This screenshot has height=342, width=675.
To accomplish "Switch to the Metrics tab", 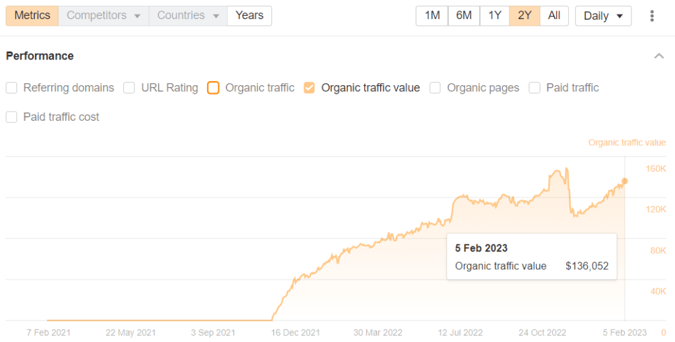I will [x=32, y=16].
